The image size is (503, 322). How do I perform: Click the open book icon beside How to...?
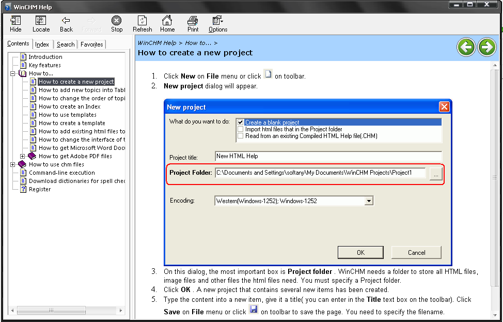coord(22,73)
